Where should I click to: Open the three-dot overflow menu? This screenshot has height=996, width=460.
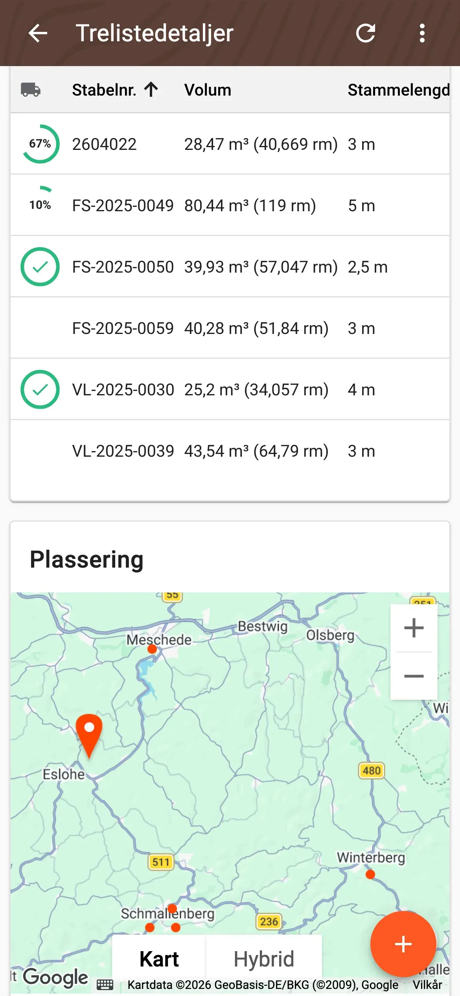(422, 33)
